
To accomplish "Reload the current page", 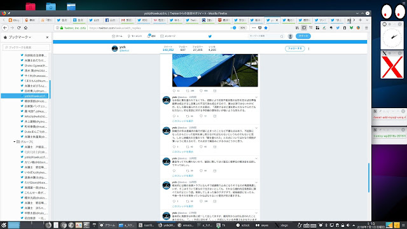I will click(x=18, y=28).
